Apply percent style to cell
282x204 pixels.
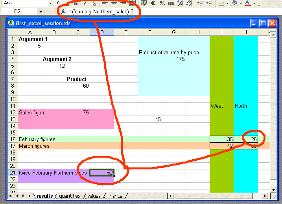pyautogui.click(x=162, y=3)
